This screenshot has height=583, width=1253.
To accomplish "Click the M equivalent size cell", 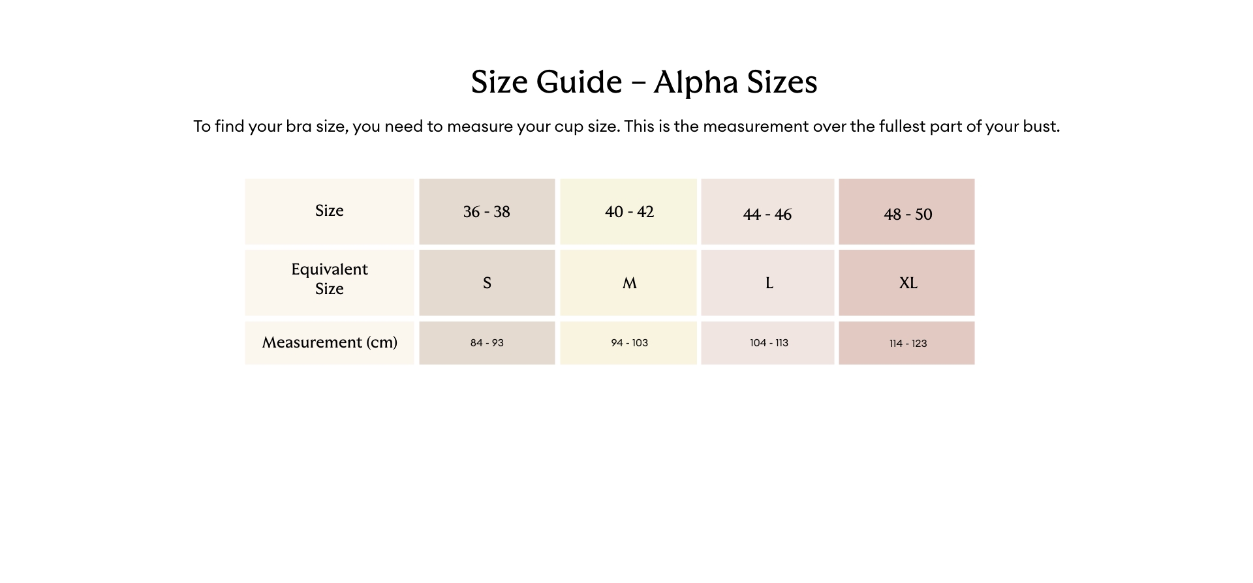I will (x=628, y=283).
